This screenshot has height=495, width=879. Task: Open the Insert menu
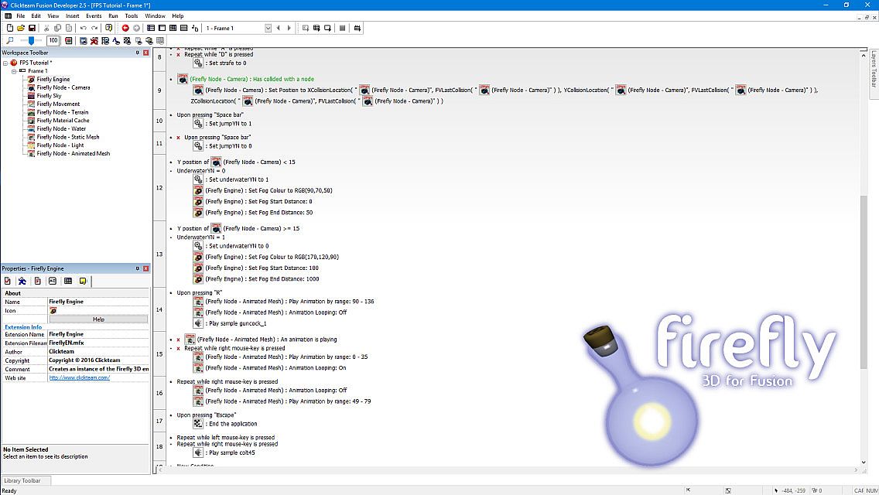click(72, 16)
